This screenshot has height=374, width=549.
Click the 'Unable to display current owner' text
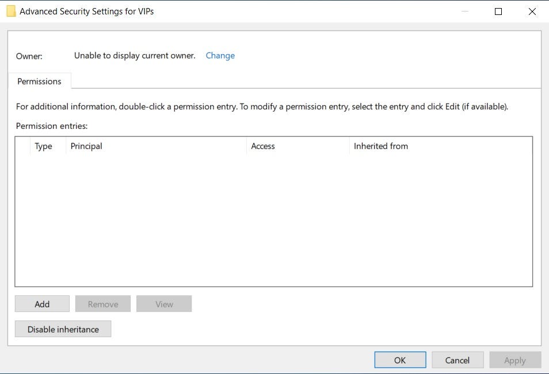[x=135, y=56]
